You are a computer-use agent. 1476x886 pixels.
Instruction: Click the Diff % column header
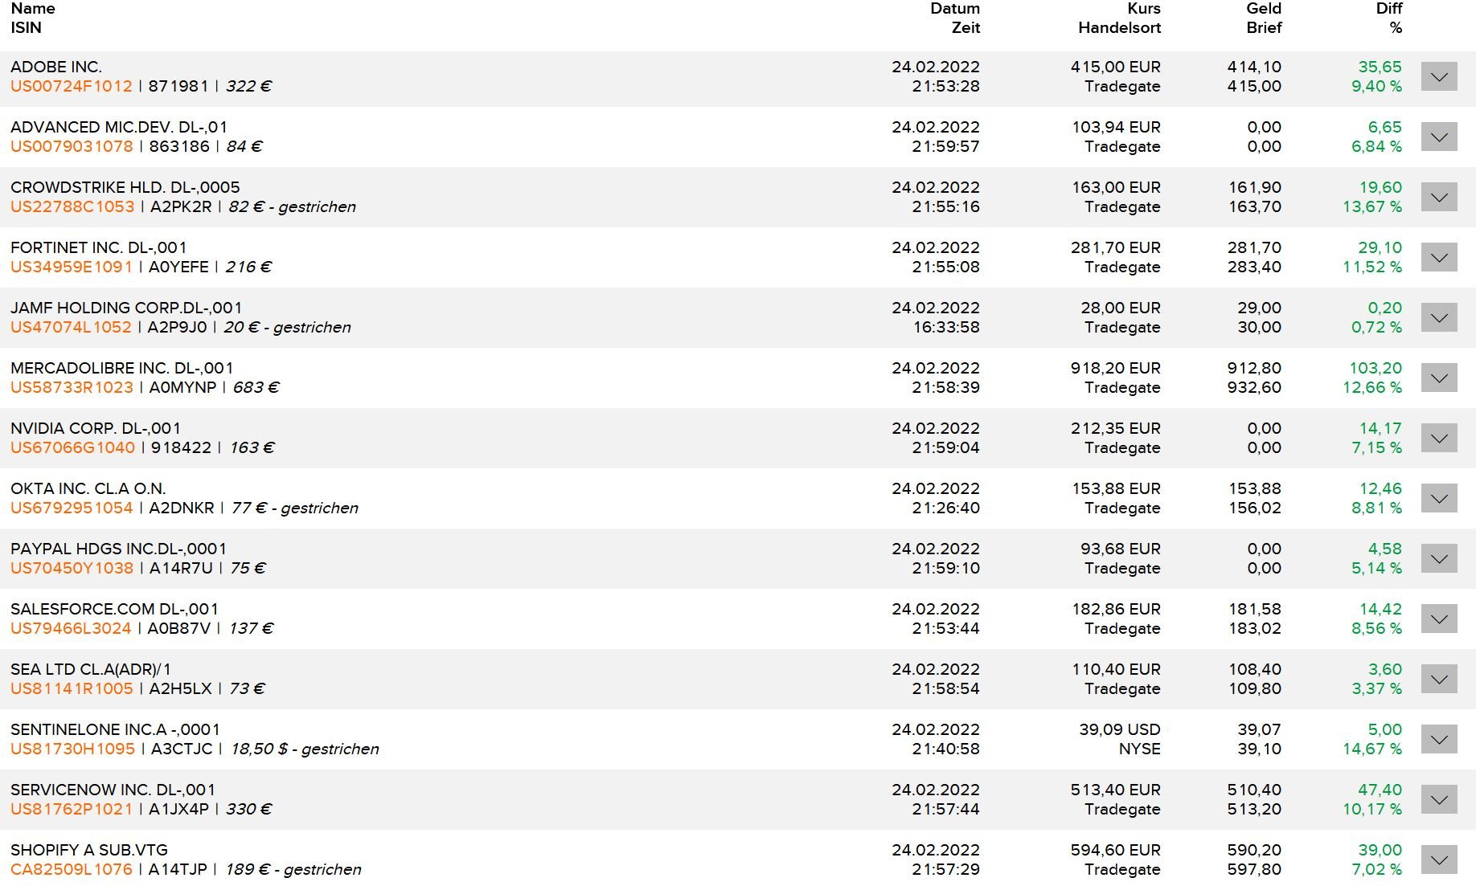point(1388,18)
